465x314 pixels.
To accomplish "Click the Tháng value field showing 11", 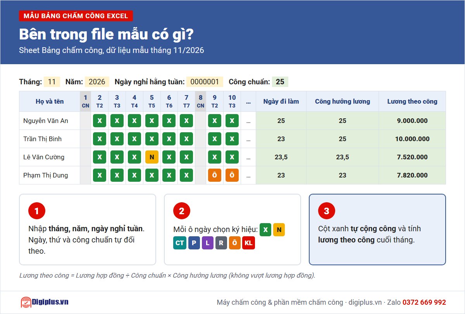I will coord(52,82).
